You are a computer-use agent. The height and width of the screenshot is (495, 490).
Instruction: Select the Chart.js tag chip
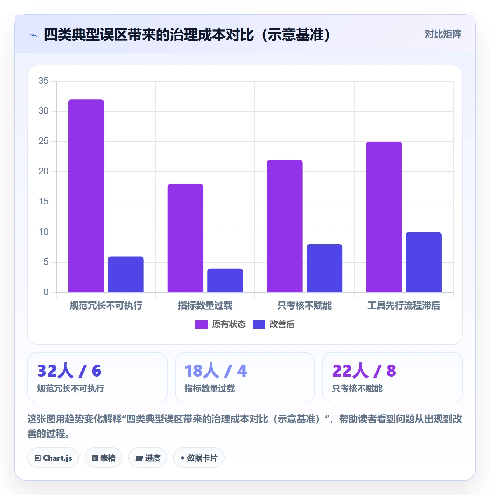[x=53, y=458]
